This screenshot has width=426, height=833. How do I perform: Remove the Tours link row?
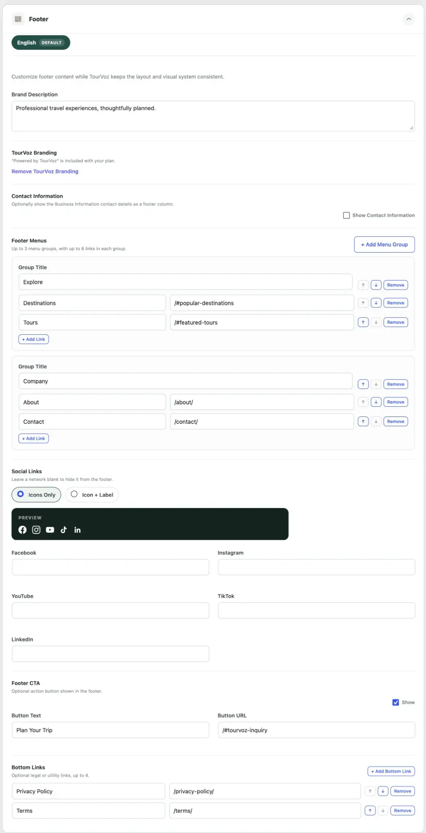tap(395, 323)
